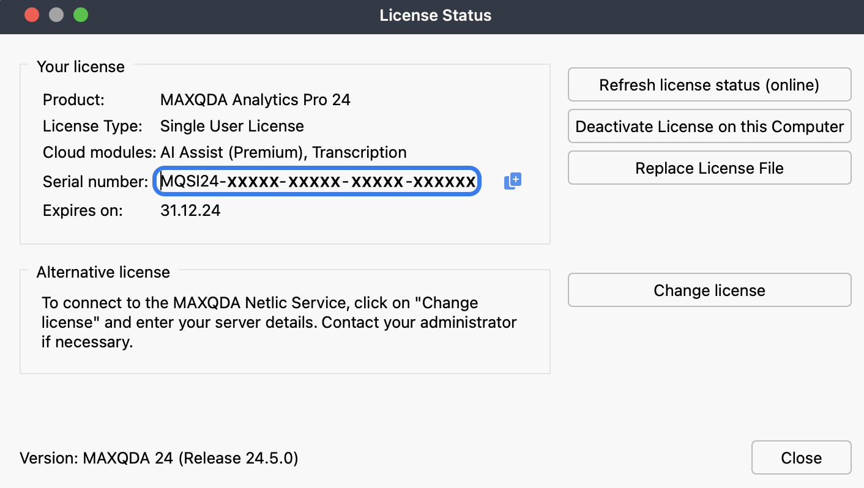This screenshot has height=488, width=864.
Task: Click the Expires on: label
Action: click(83, 210)
